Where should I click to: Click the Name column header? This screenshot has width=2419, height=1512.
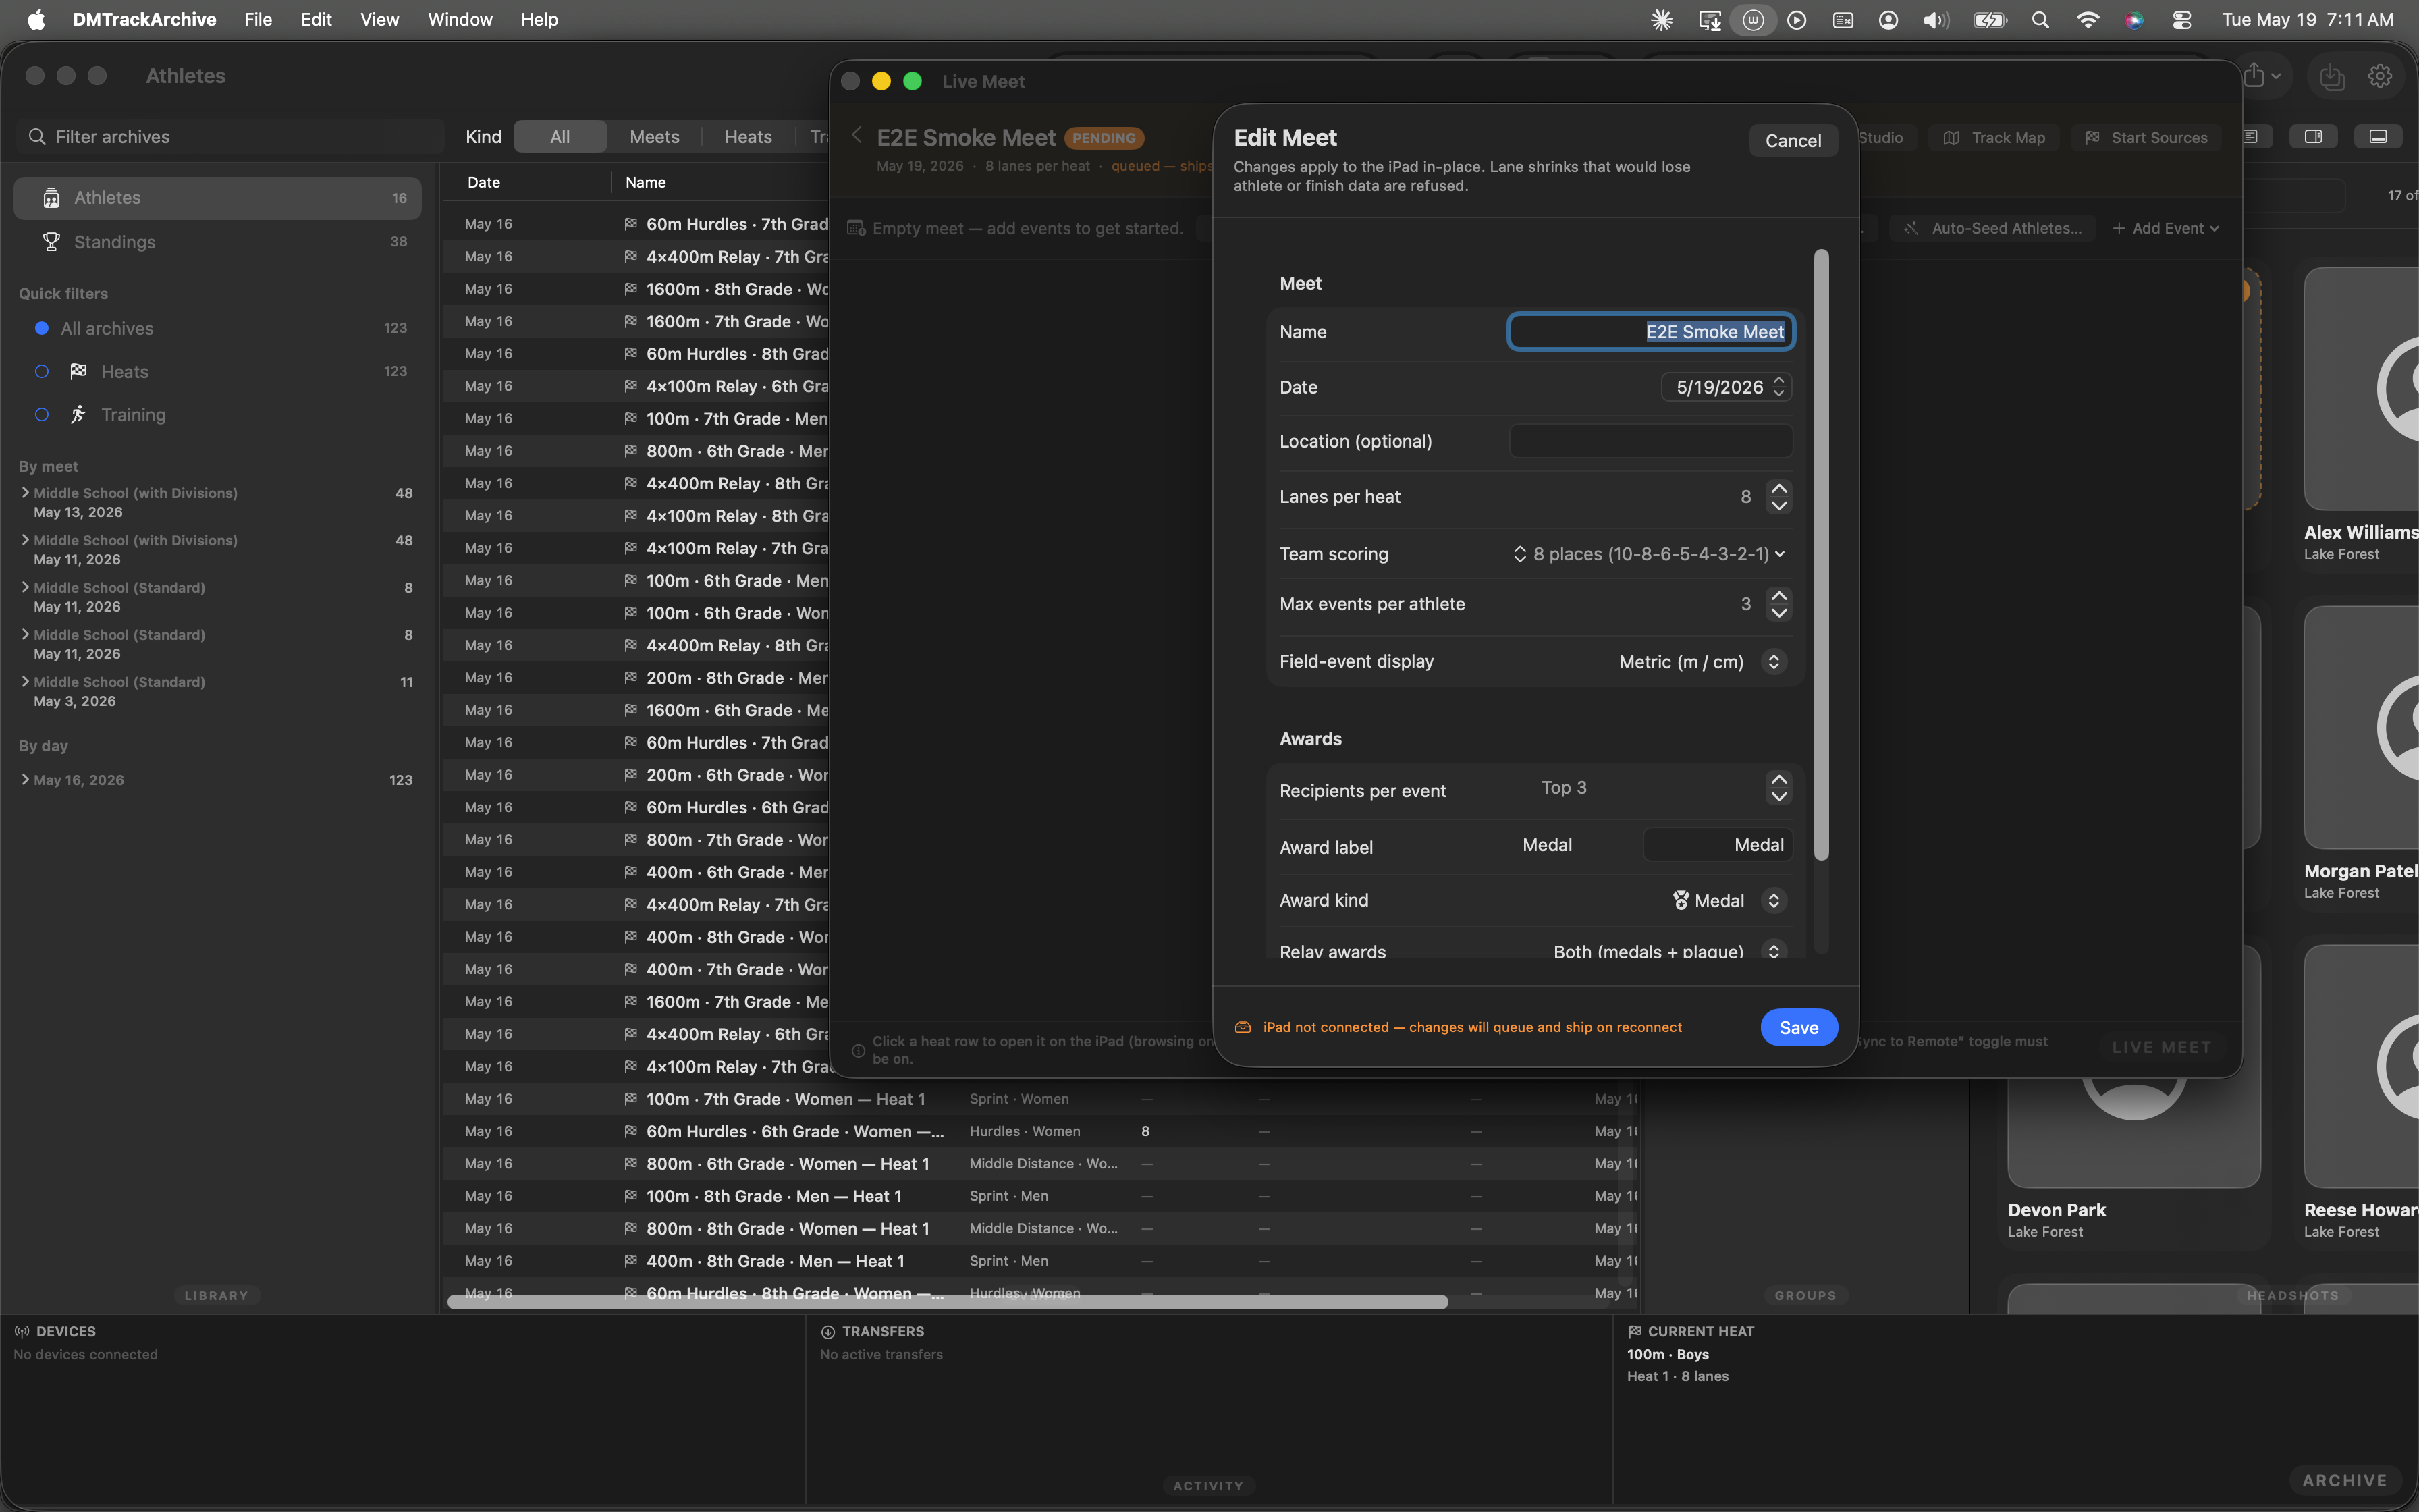click(x=645, y=182)
